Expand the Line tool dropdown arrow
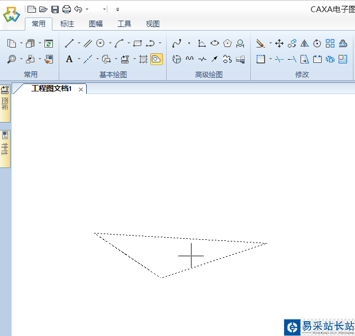355x336 pixels. tap(79, 43)
